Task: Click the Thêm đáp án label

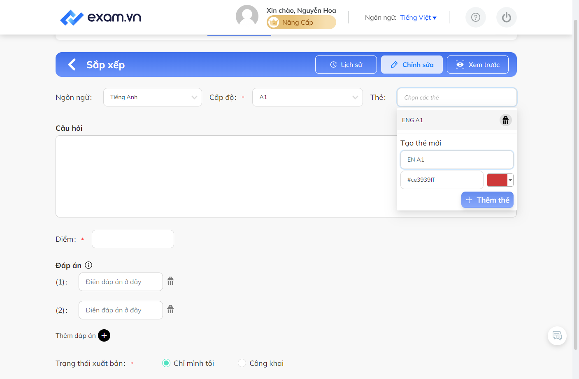Action: click(x=76, y=335)
